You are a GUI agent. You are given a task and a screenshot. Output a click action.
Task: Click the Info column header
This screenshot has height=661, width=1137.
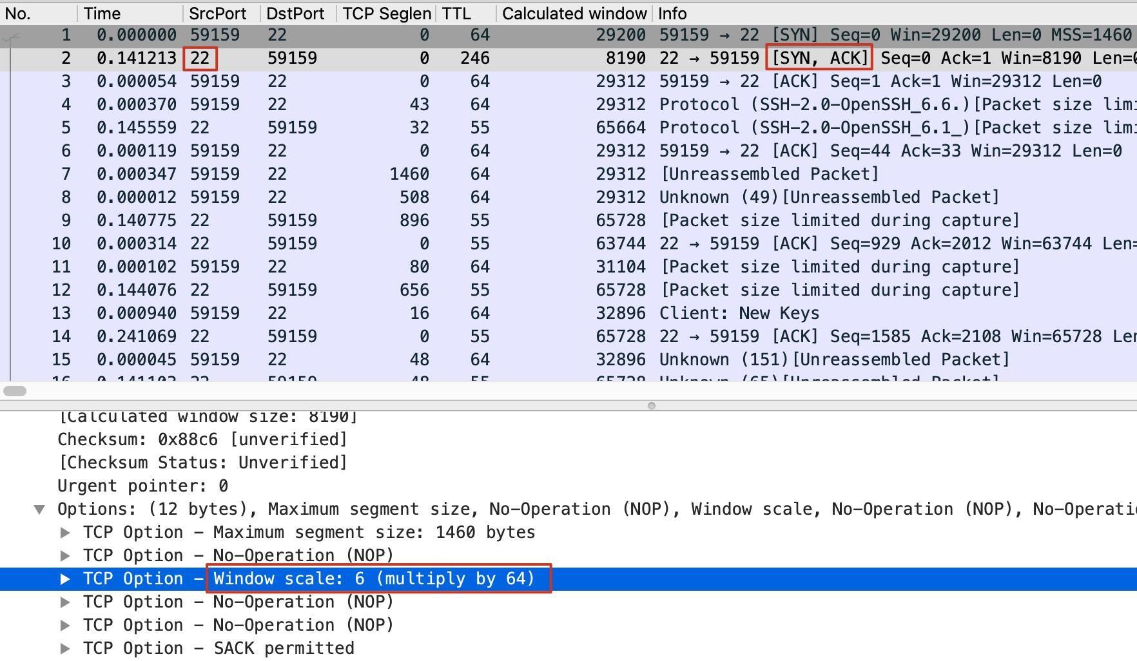pyautogui.click(x=672, y=14)
